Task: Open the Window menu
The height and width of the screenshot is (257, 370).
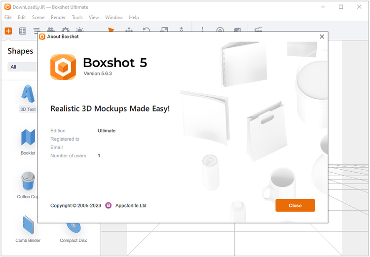Action: [114, 17]
